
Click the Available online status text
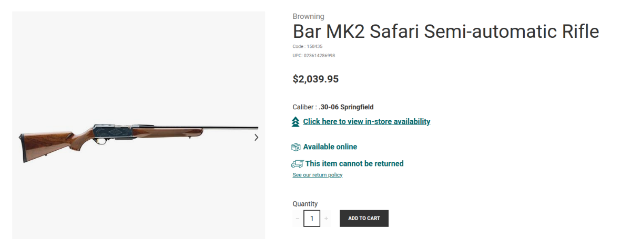330,147
